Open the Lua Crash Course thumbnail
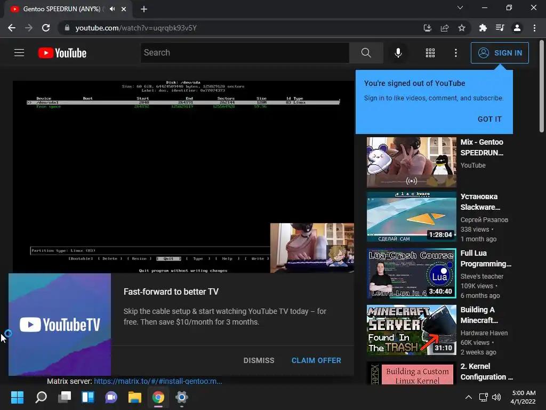Screen dimensions: 546x410 [411, 273]
